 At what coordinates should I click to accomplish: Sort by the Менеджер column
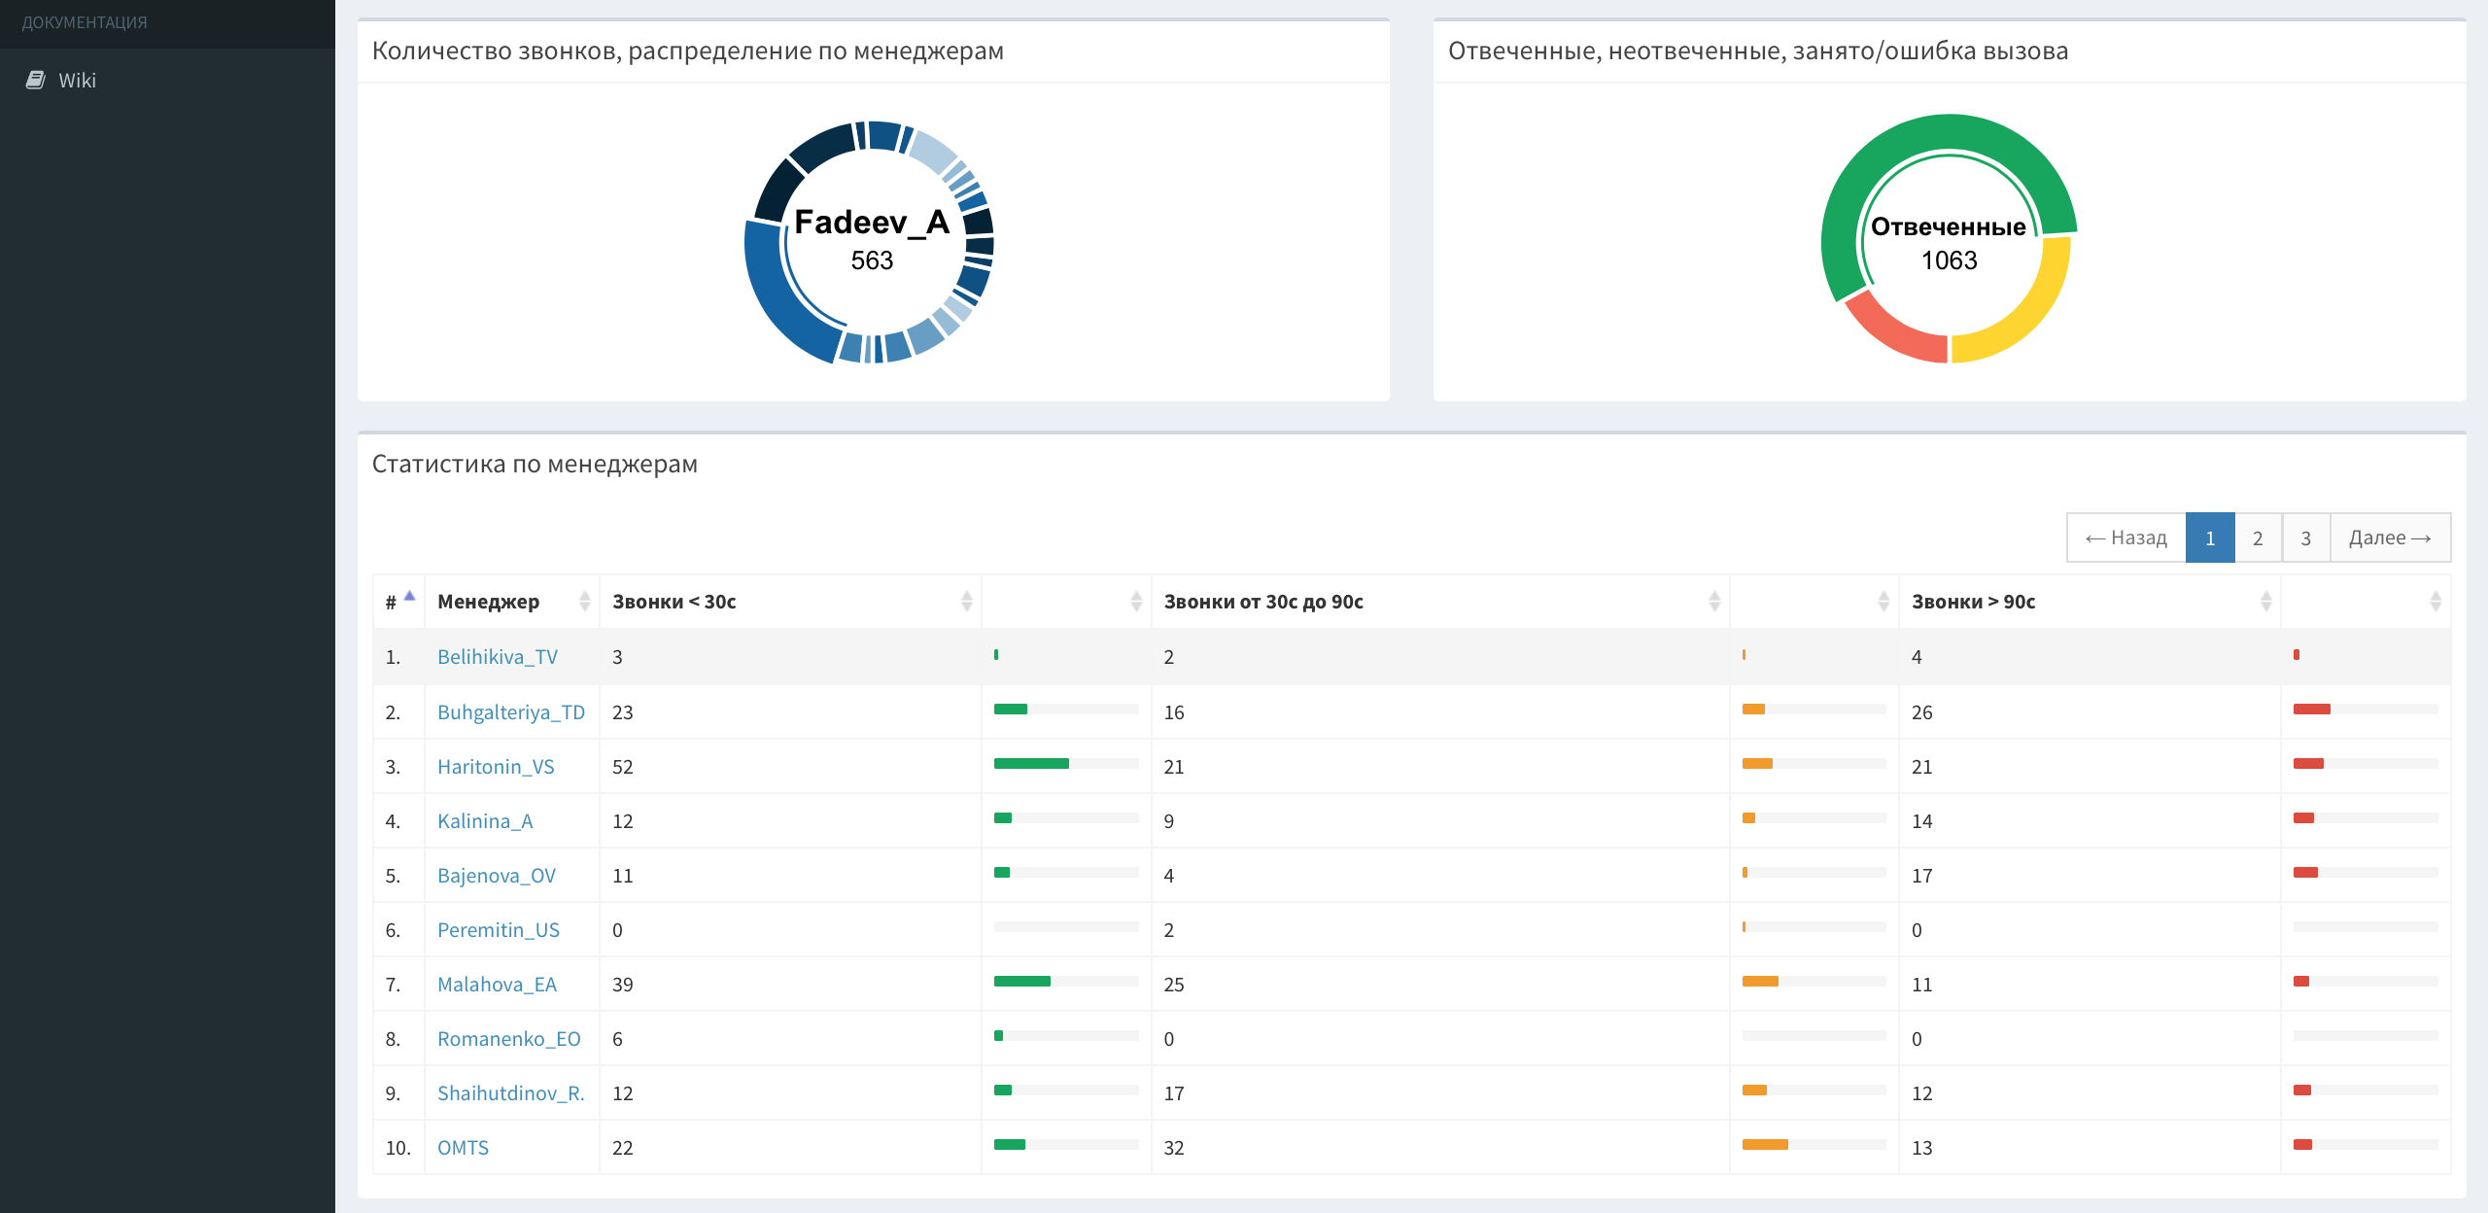(511, 602)
